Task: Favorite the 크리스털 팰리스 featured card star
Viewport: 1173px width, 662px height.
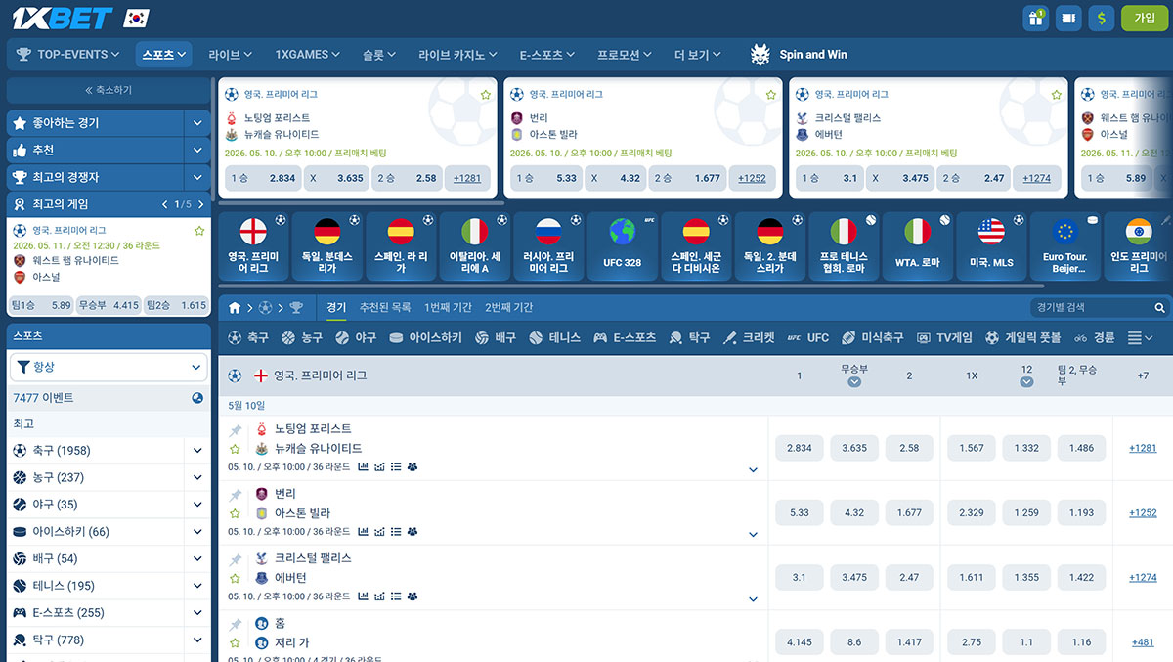Action: coord(1057,95)
